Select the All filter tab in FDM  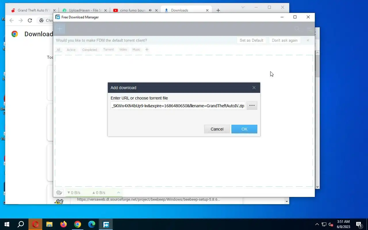tap(58, 50)
